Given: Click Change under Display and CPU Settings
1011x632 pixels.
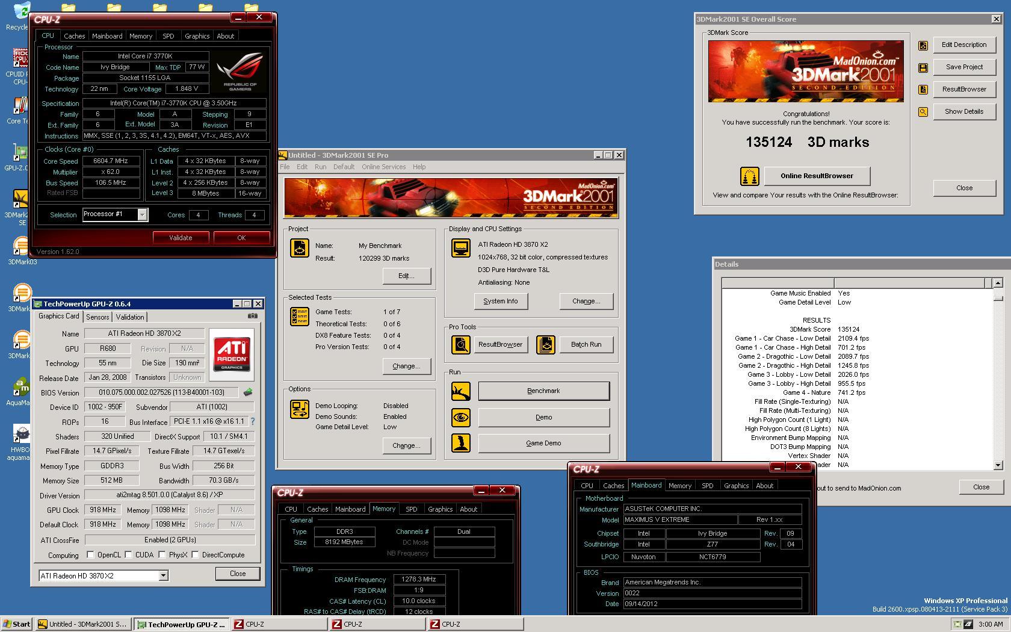Looking at the screenshot, I should coord(586,301).
